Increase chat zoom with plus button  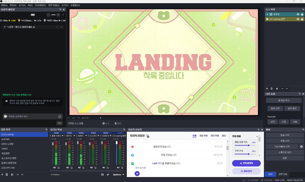point(58,15)
